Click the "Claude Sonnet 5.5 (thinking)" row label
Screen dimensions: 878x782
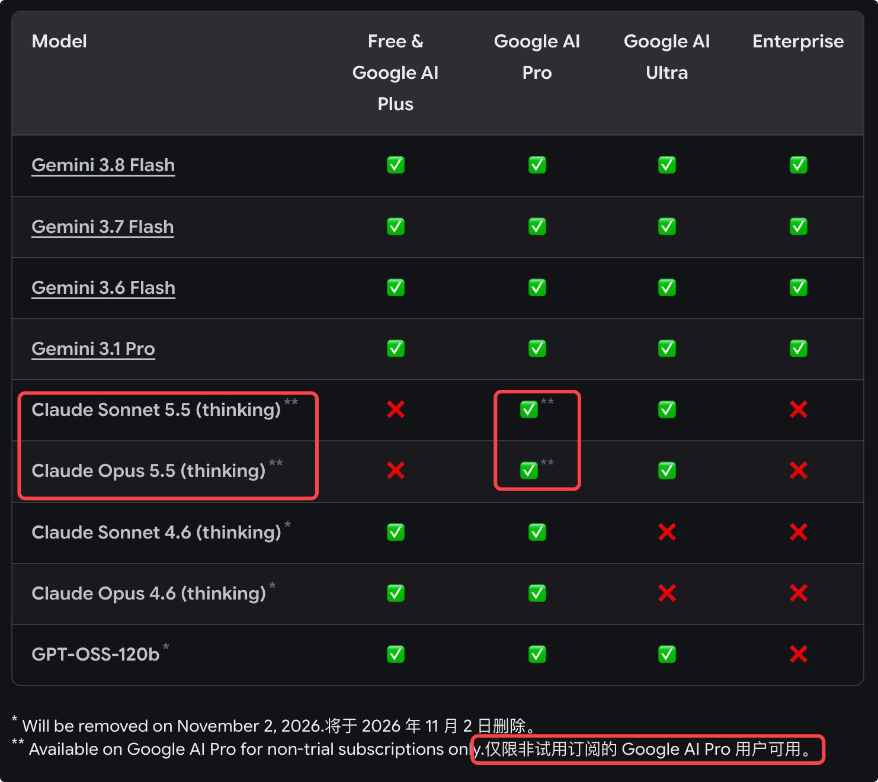tap(156, 409)
